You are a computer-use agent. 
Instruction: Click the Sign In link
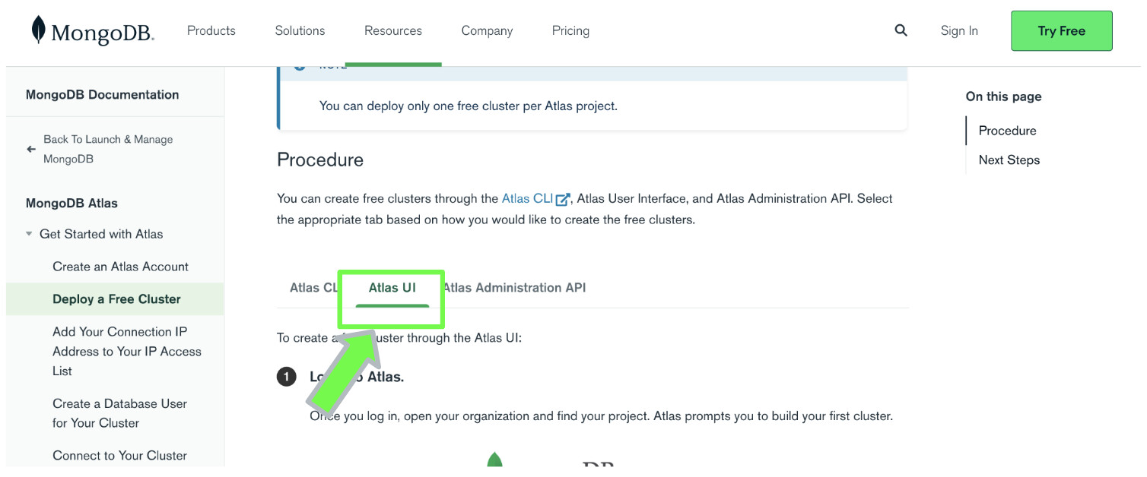959,30
